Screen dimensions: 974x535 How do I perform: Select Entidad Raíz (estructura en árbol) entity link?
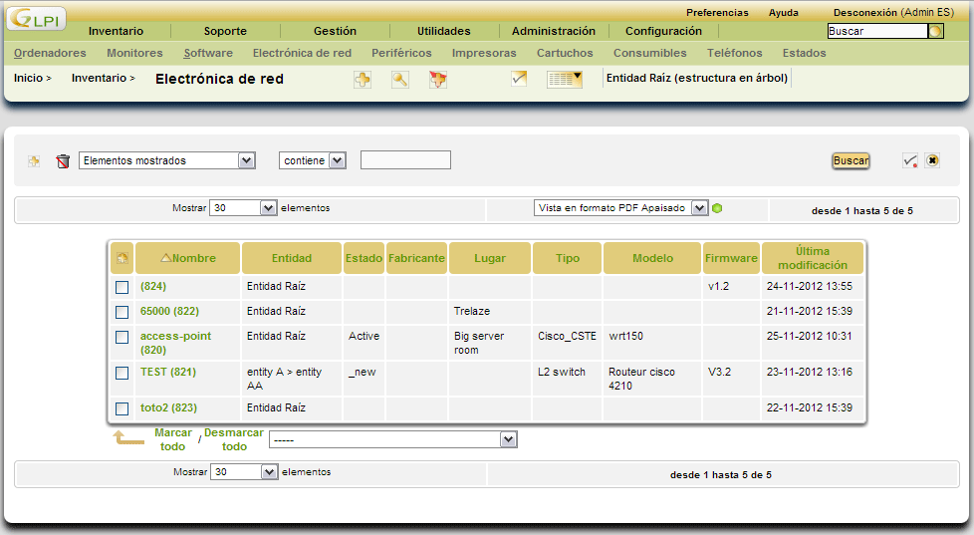[x=696, y=78]
